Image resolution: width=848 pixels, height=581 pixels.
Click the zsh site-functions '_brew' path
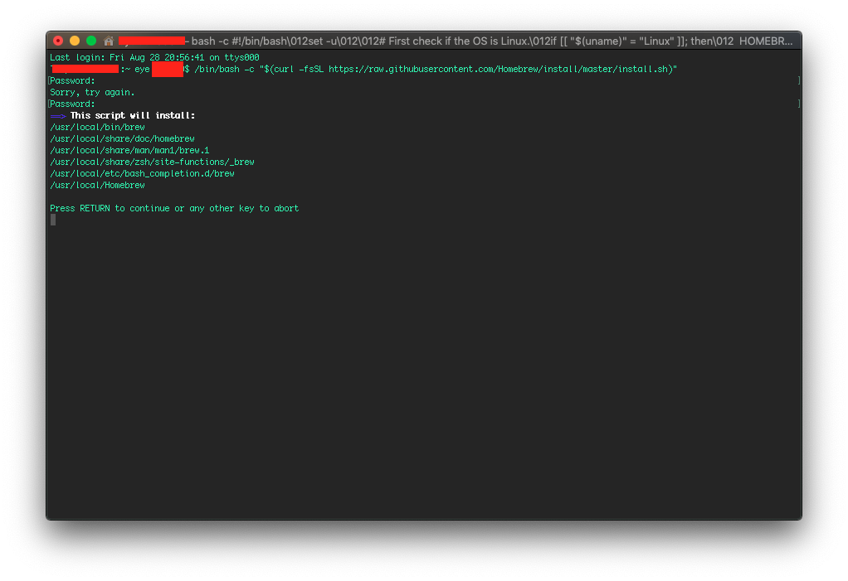click(152, 162)
